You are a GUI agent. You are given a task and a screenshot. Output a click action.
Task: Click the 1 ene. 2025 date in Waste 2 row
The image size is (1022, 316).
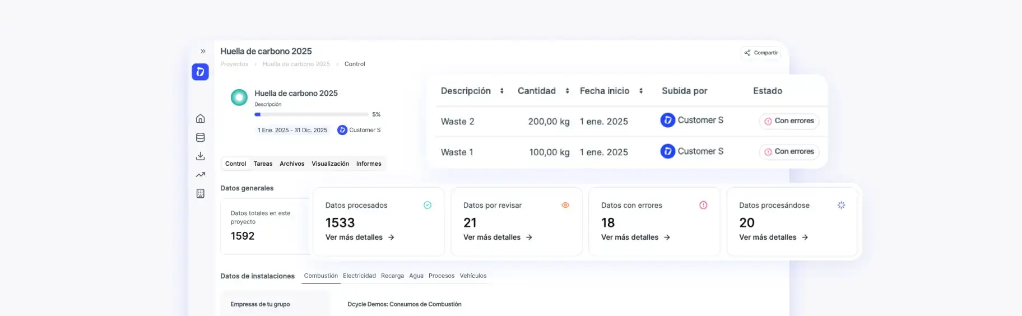click(604, 122)
